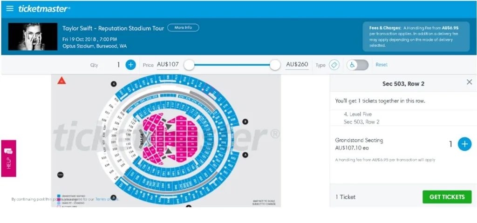Click the AU$260 maximum price field

(297, 65)
